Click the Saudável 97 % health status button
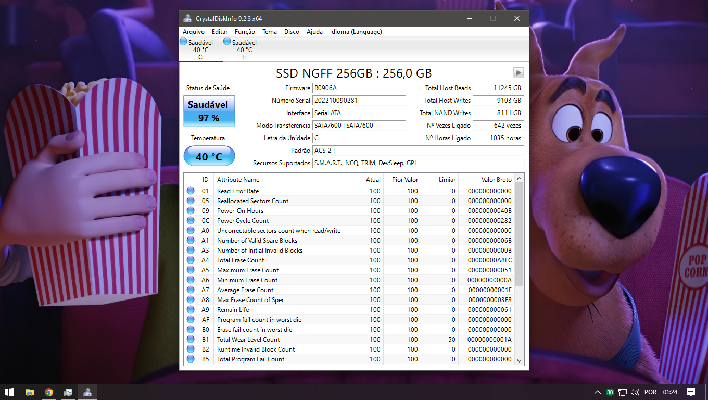This screenshot has width=708, height=400. 209,111
